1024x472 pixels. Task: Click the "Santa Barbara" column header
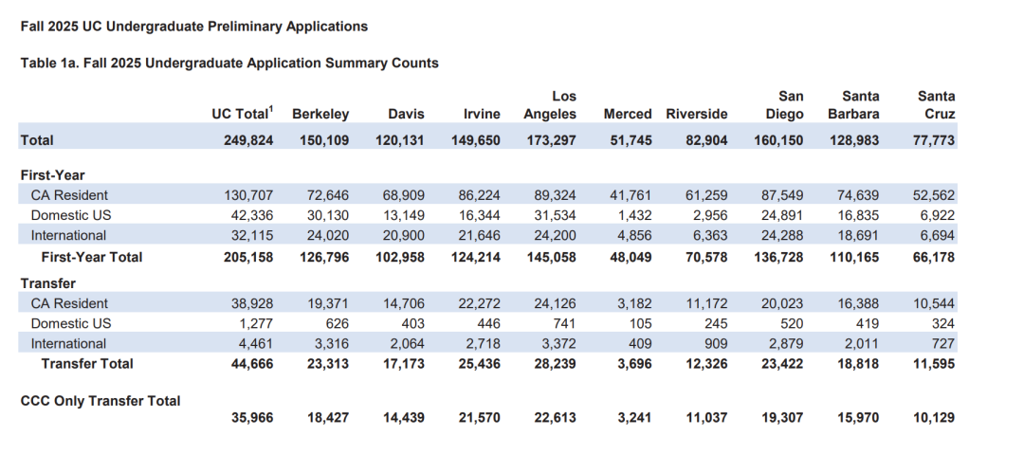click(853, 105)
